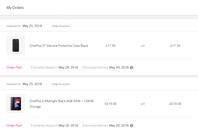198x133 pixels.
Task: Click Order Paid status of the OnePlus 6 order
Action: click(14, 126)
